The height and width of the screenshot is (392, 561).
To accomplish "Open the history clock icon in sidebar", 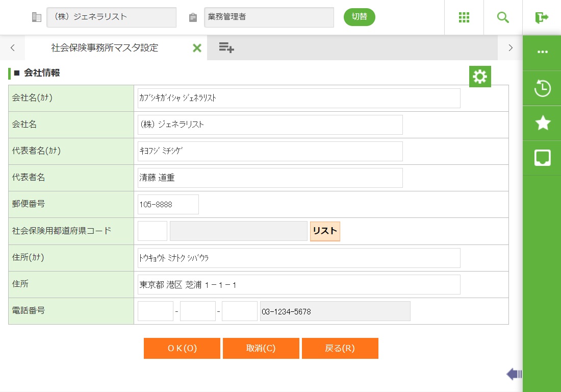I will click(542, 88).
